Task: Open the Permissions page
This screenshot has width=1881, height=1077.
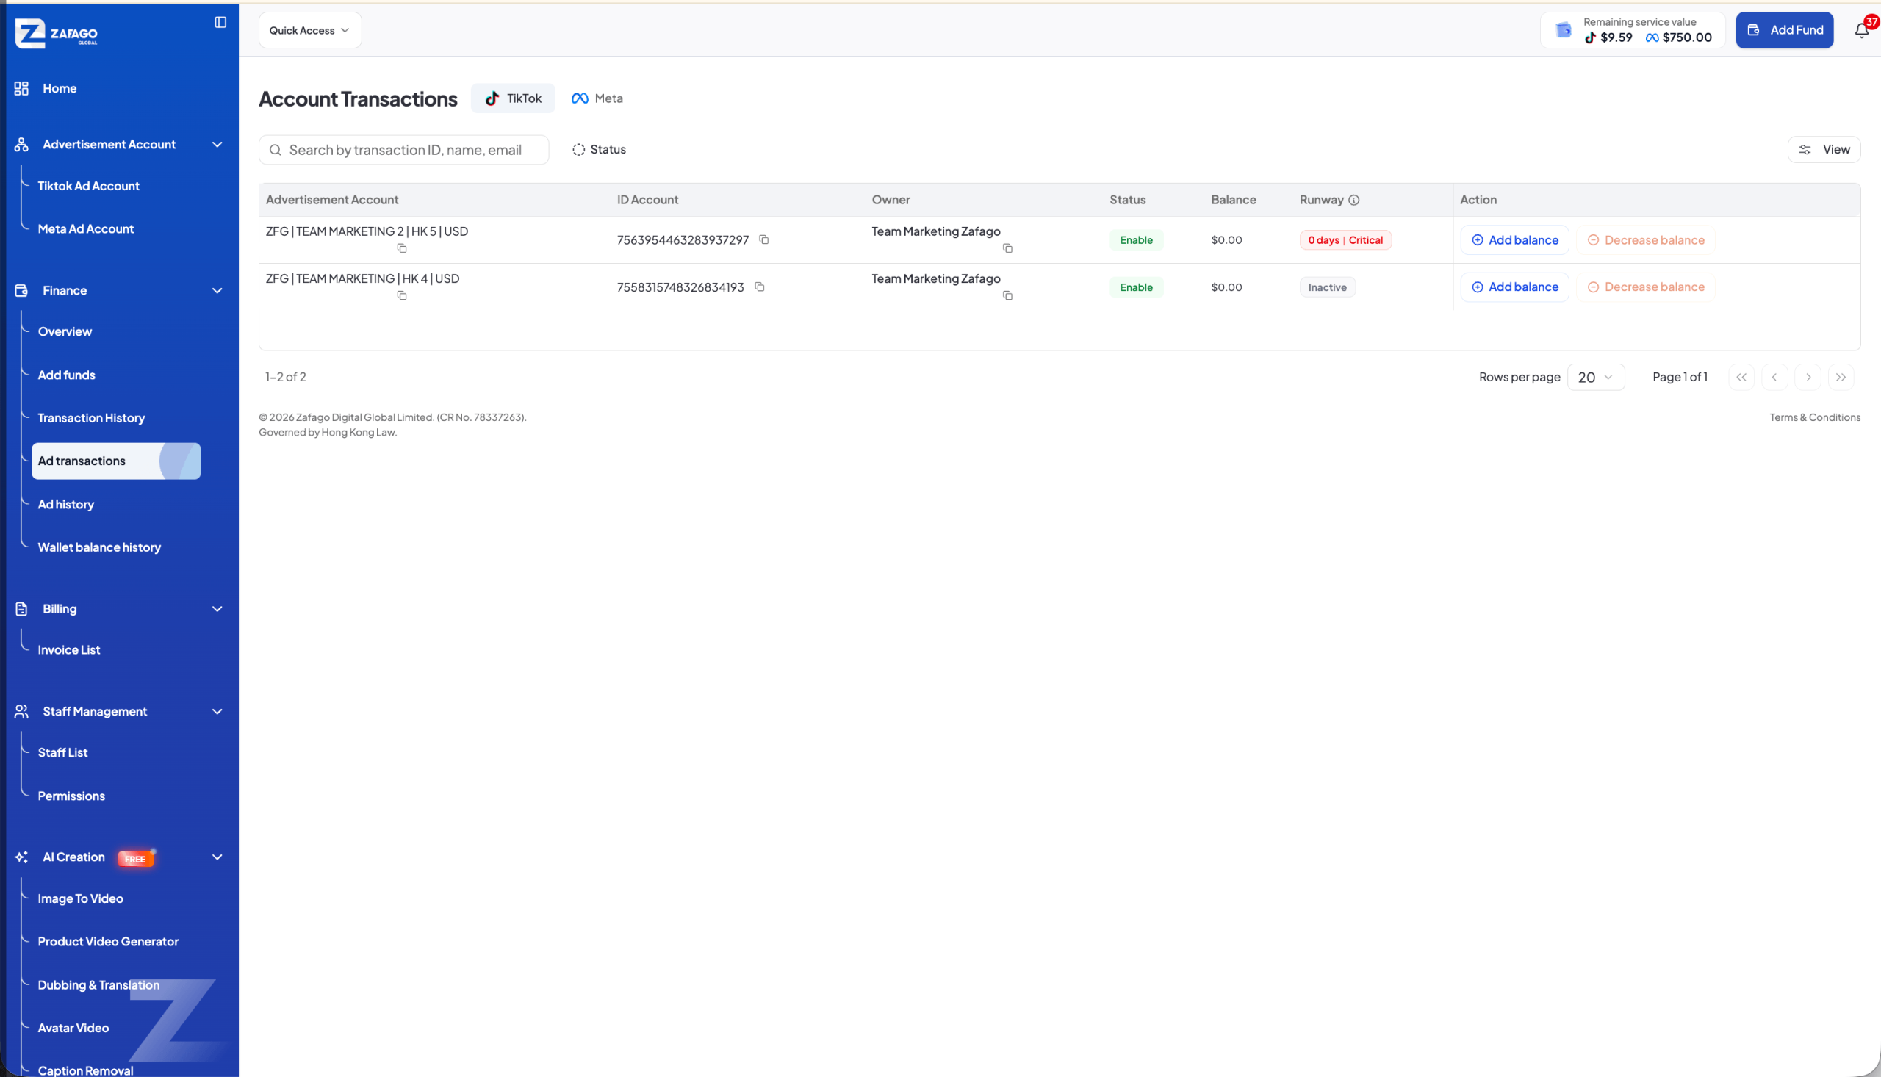Action: click(x=72, y=796)
